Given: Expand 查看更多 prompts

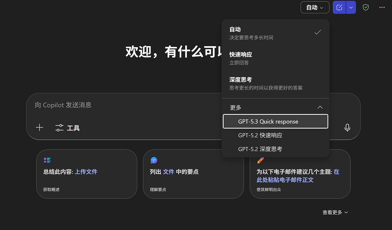Looking at the screenshot, I should click(335, 212).
